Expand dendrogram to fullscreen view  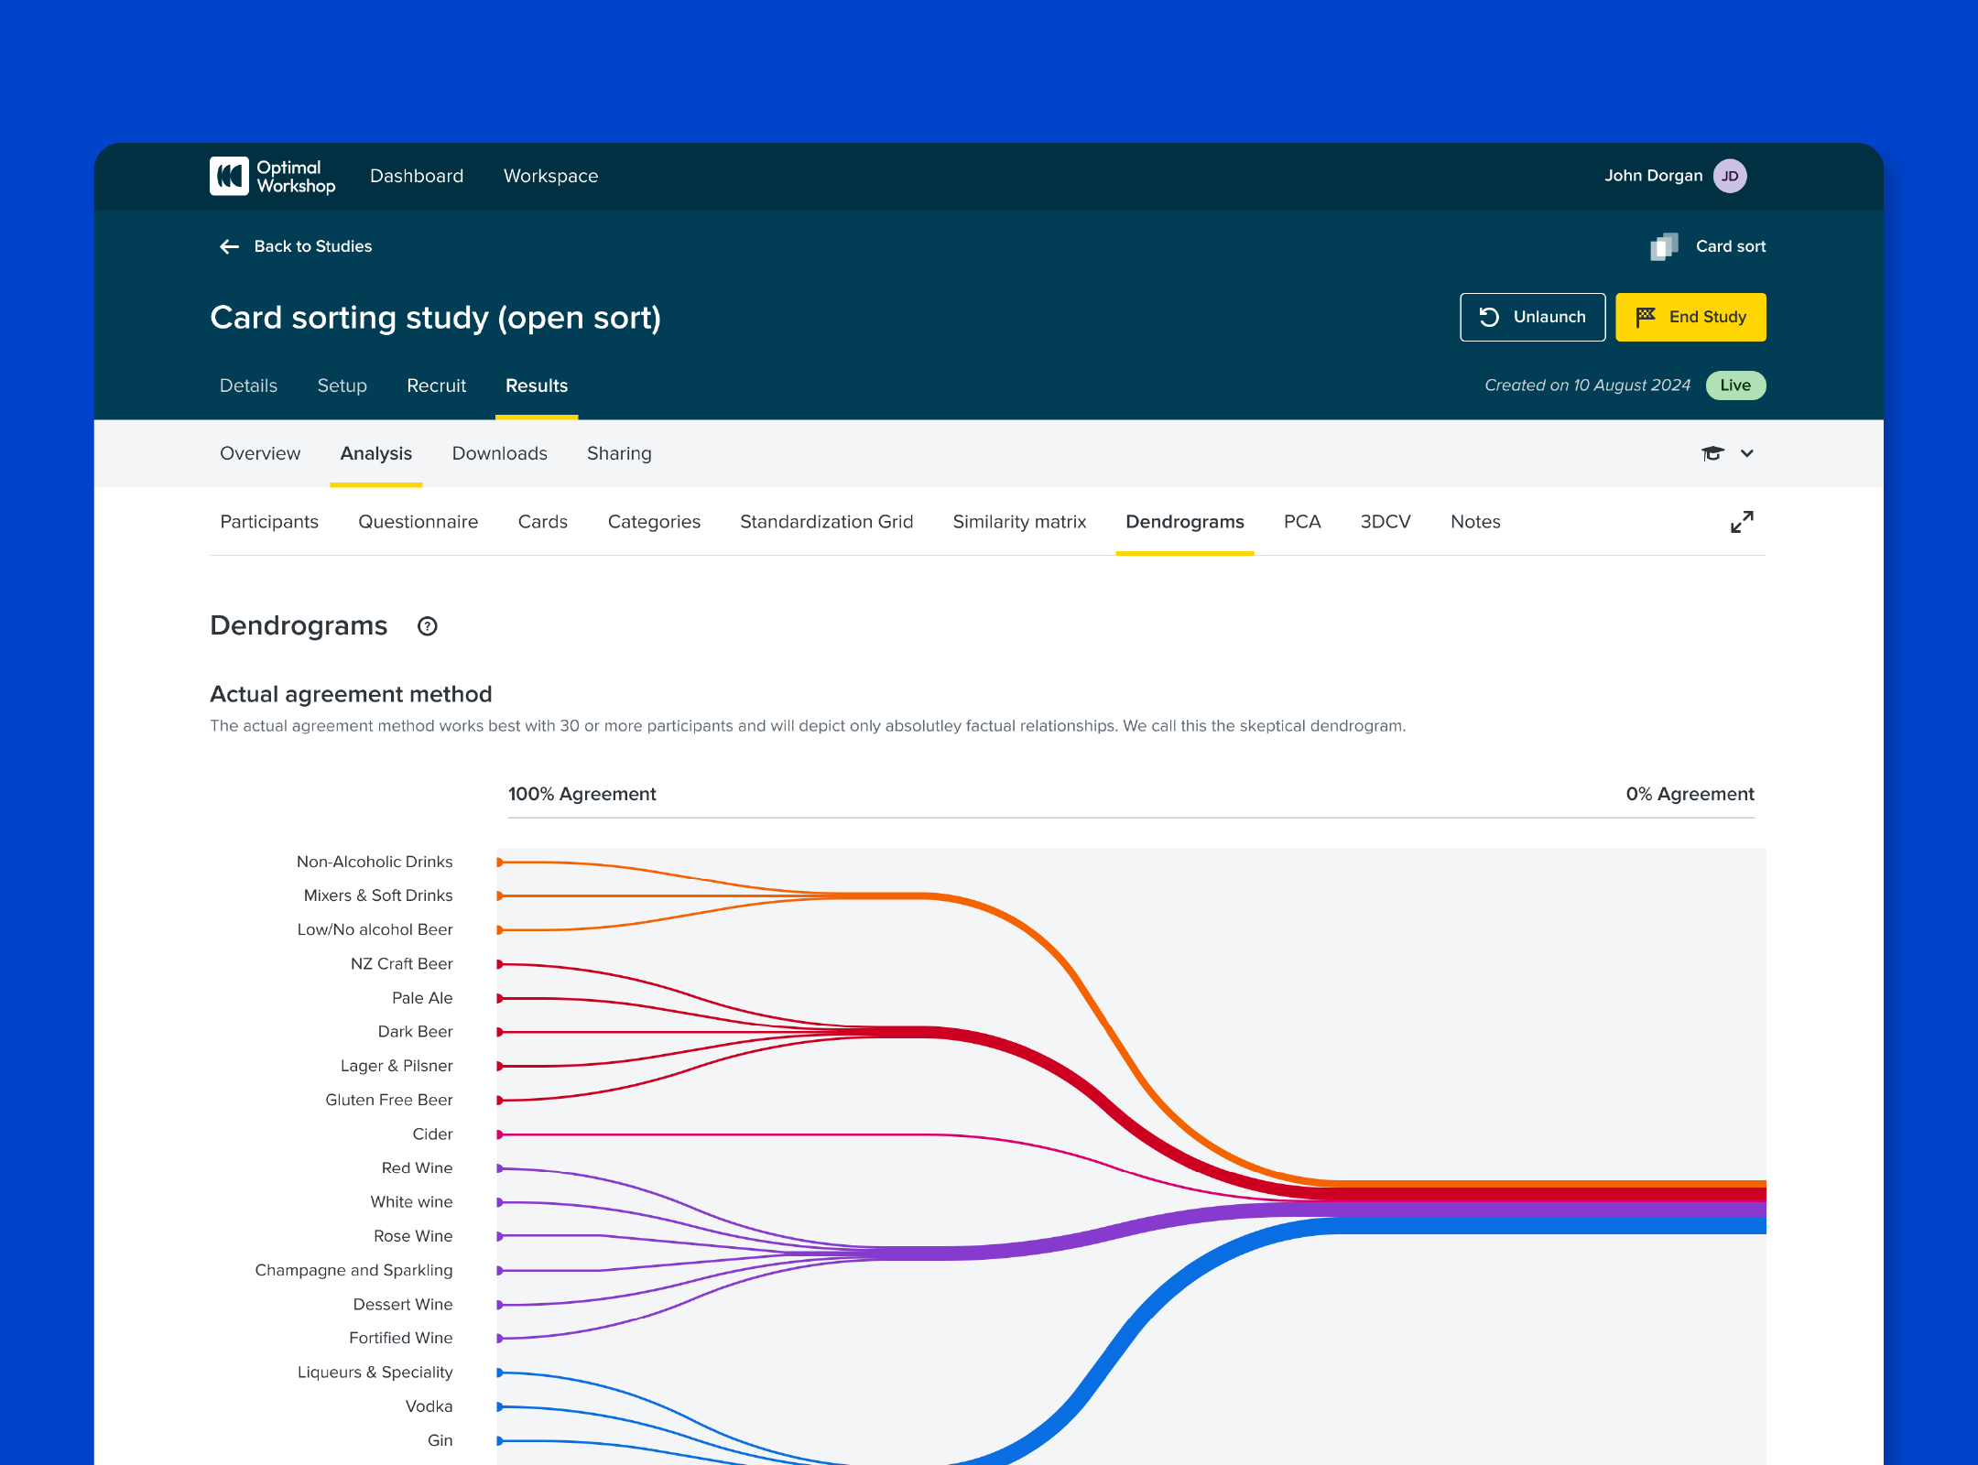[1742, 522]
